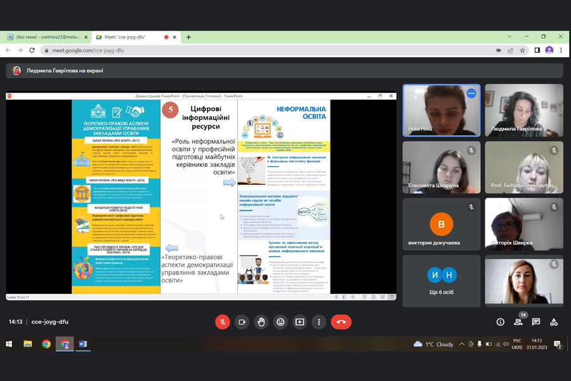Close the Meet browser tab

pyautogui.click(x=174, y=37)
